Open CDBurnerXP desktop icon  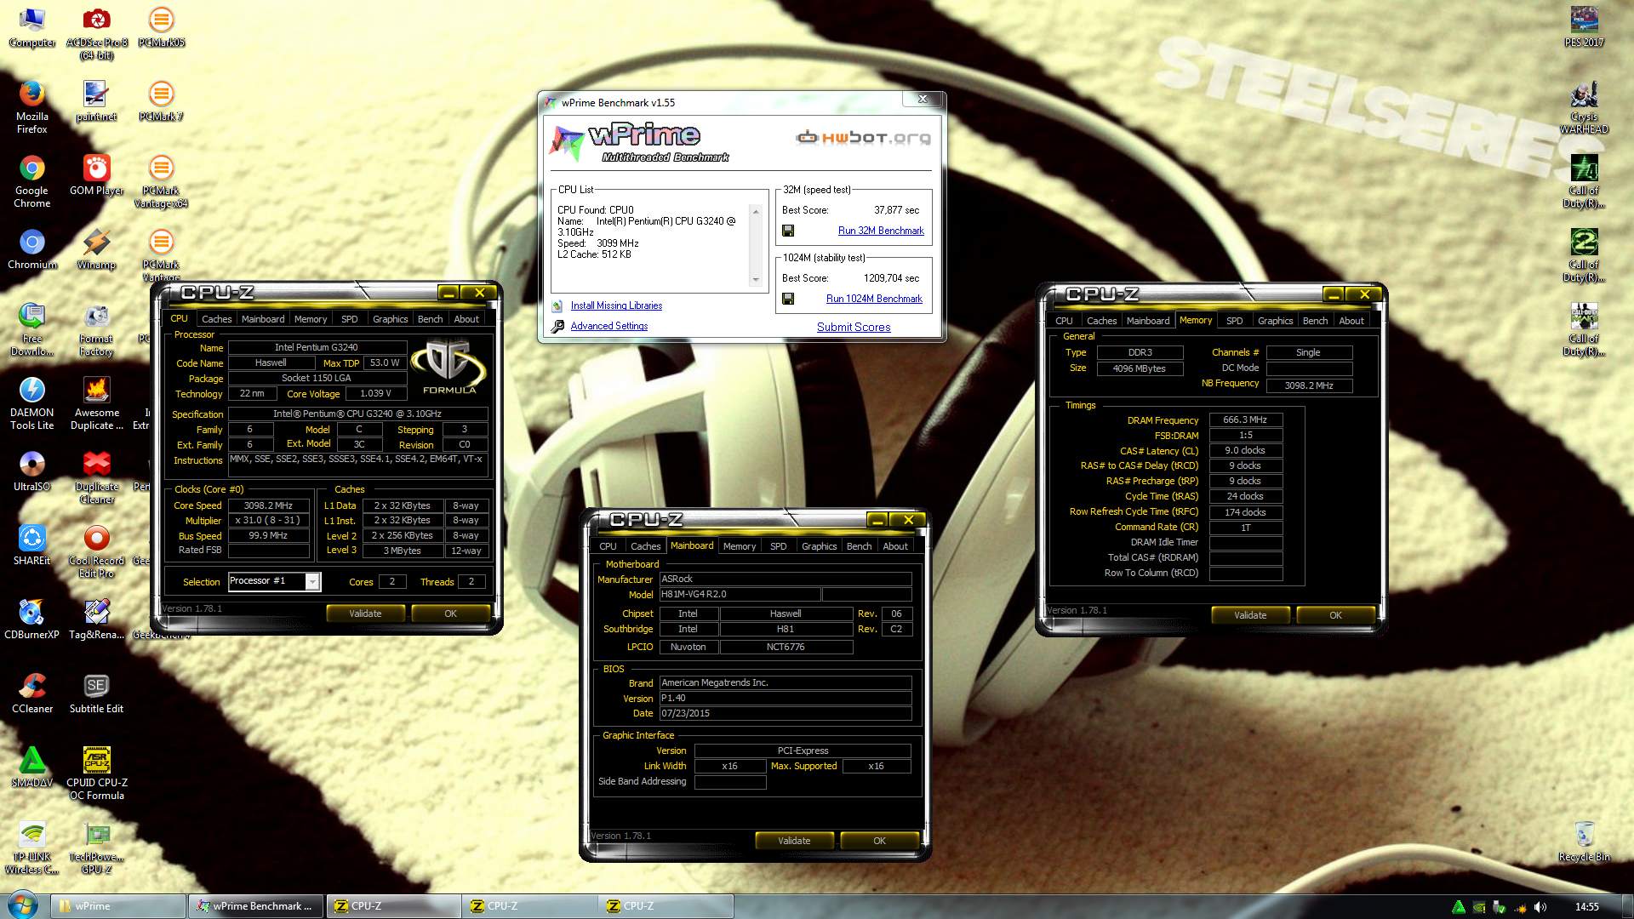[x=31, y=619]
